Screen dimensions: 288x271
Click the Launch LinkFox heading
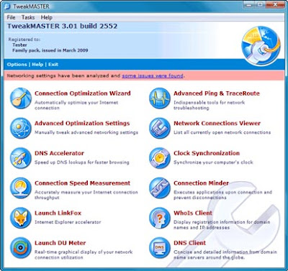[58, 213]
